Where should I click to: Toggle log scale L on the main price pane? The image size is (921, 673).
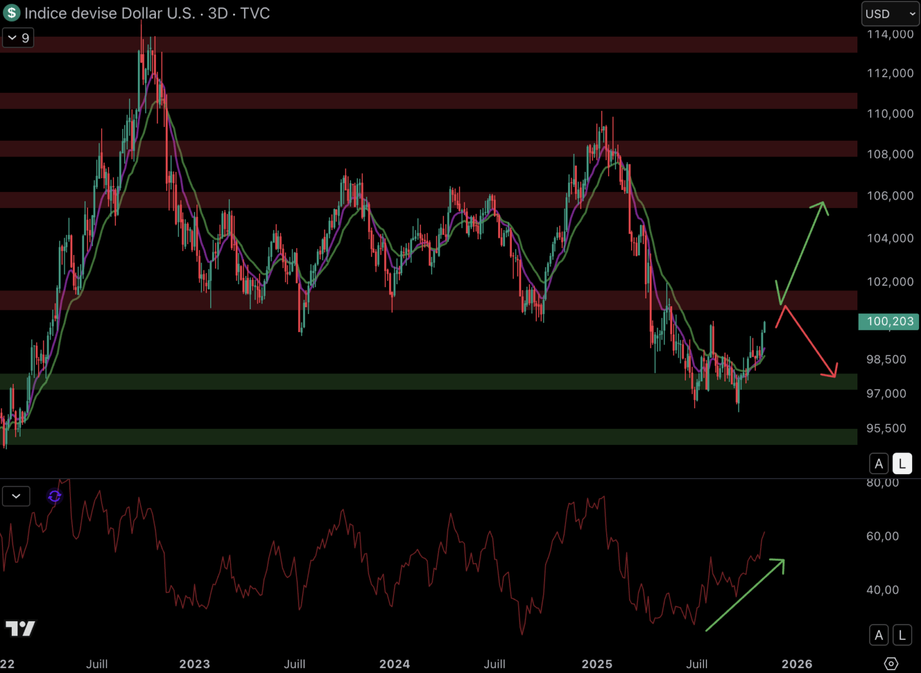coord(902,464)
